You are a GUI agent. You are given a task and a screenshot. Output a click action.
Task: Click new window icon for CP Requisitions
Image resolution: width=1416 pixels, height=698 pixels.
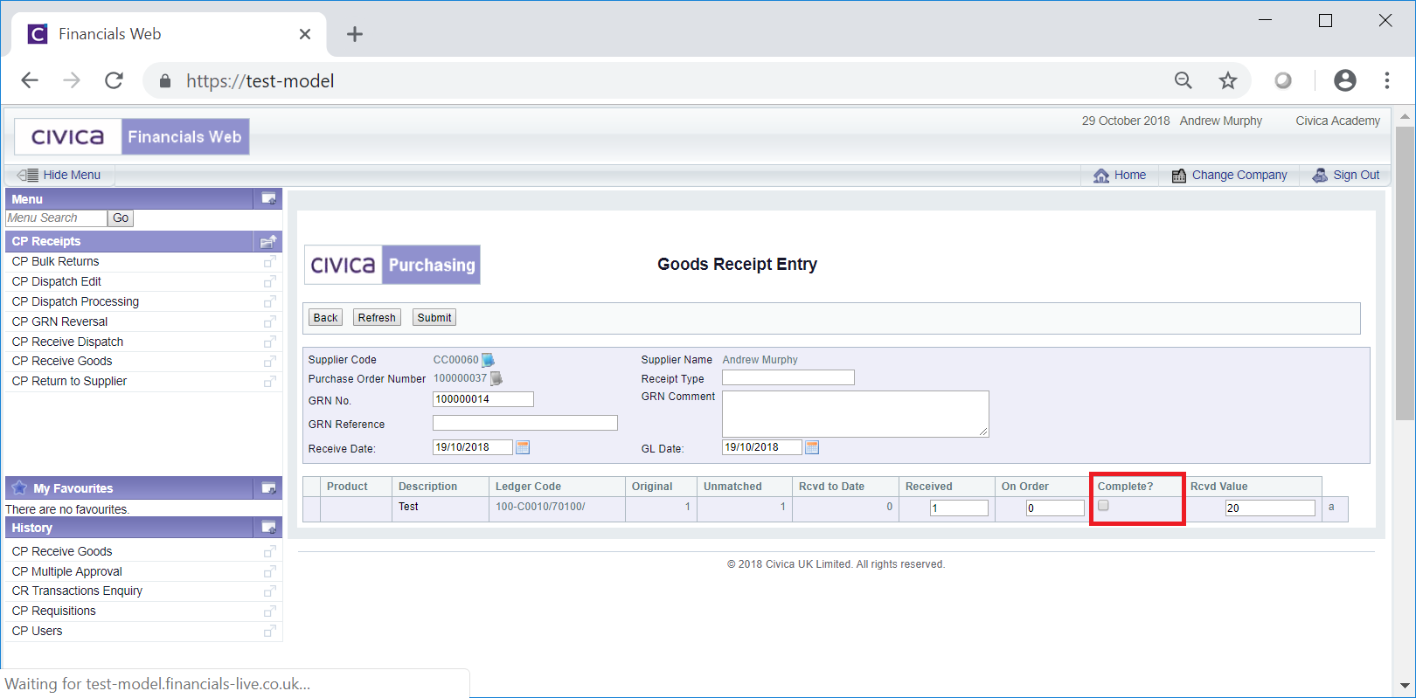pos(270,611)
